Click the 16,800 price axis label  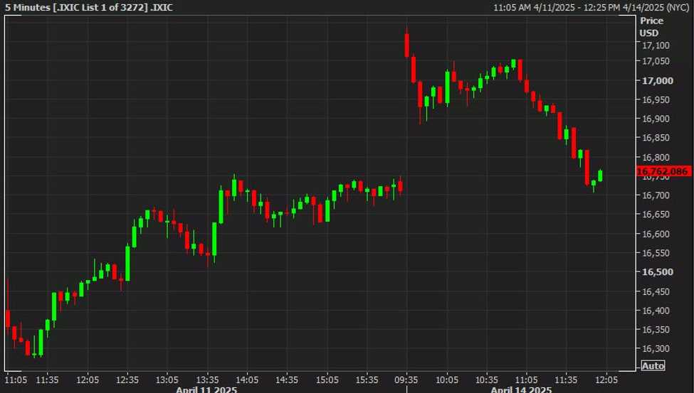pyautogui.click(x=656, y=158)
